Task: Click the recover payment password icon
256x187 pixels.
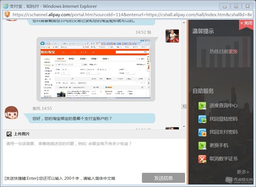Action: click(x=202, y=132)
